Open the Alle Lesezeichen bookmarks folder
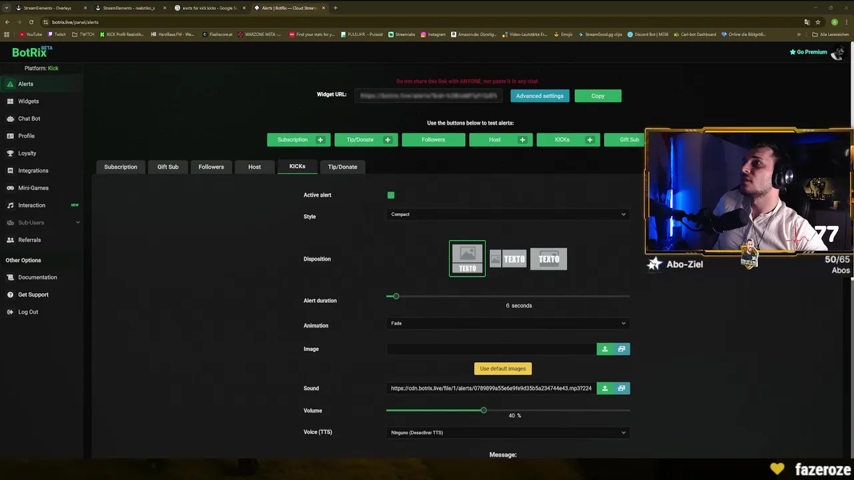 (x=831, y=35)
